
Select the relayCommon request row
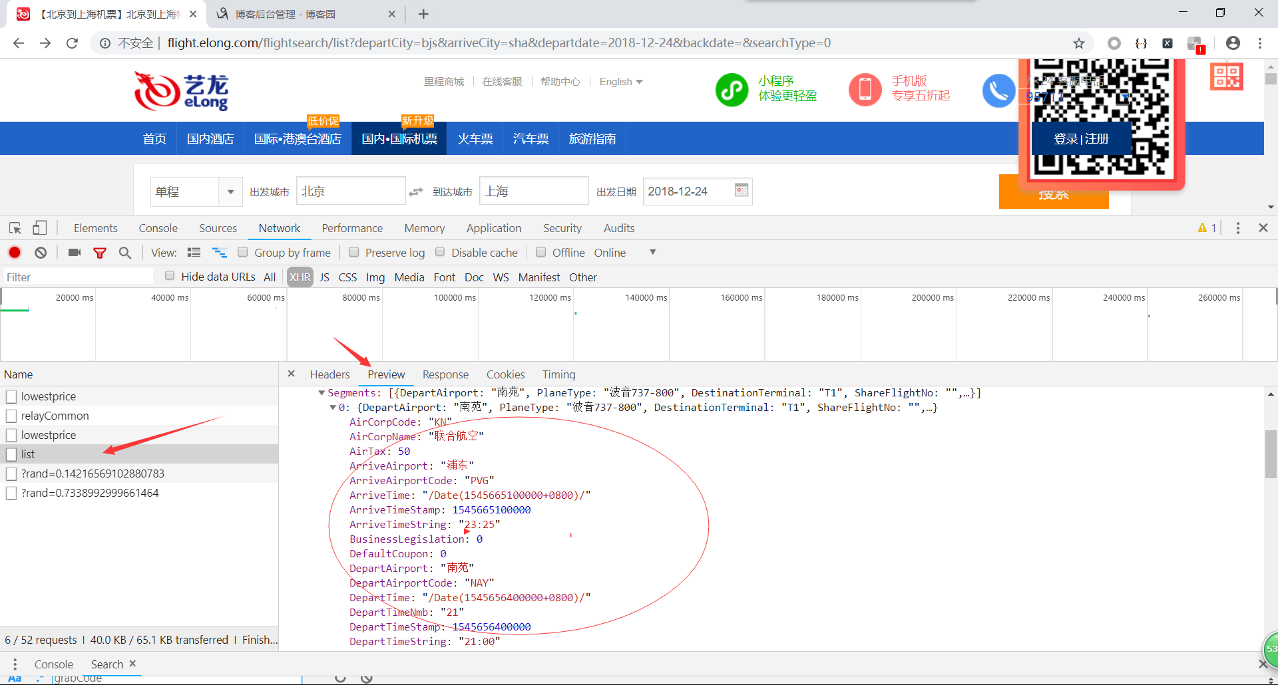[139, 416]
